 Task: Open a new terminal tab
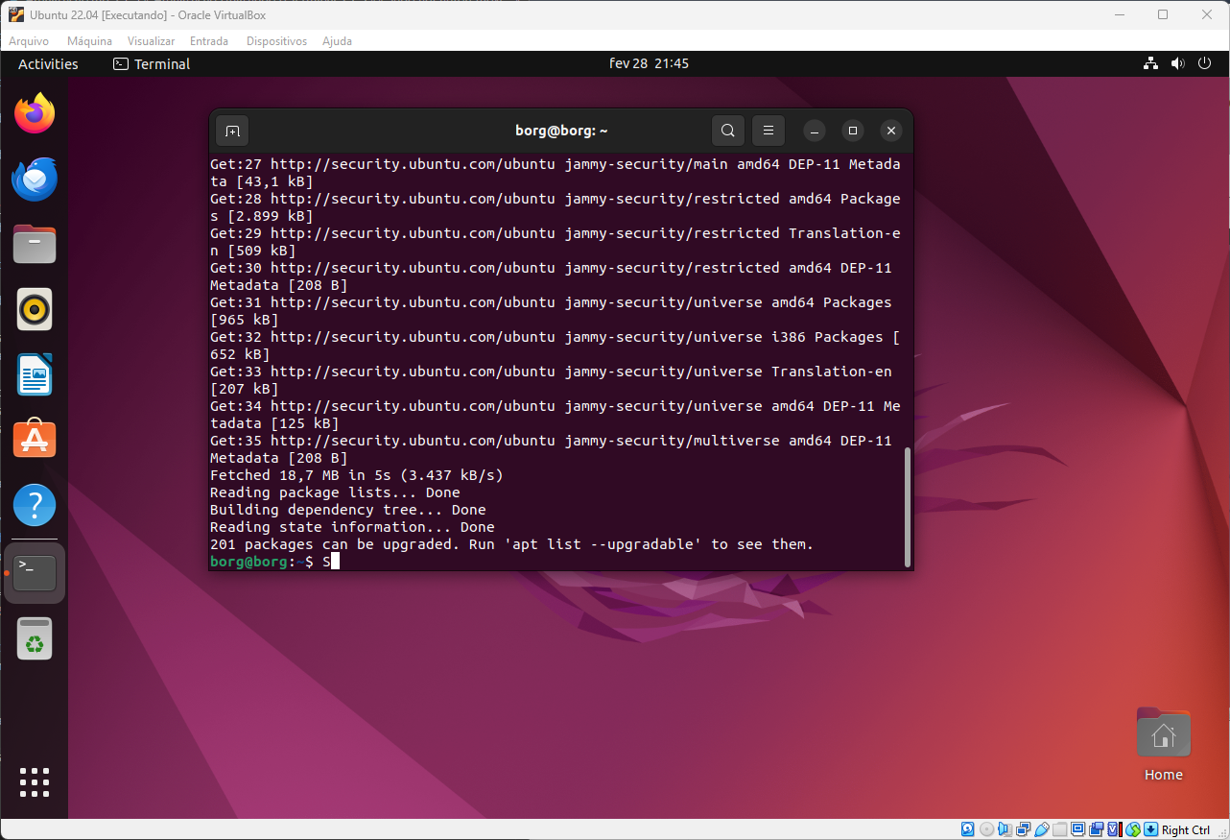coord(232,131)
